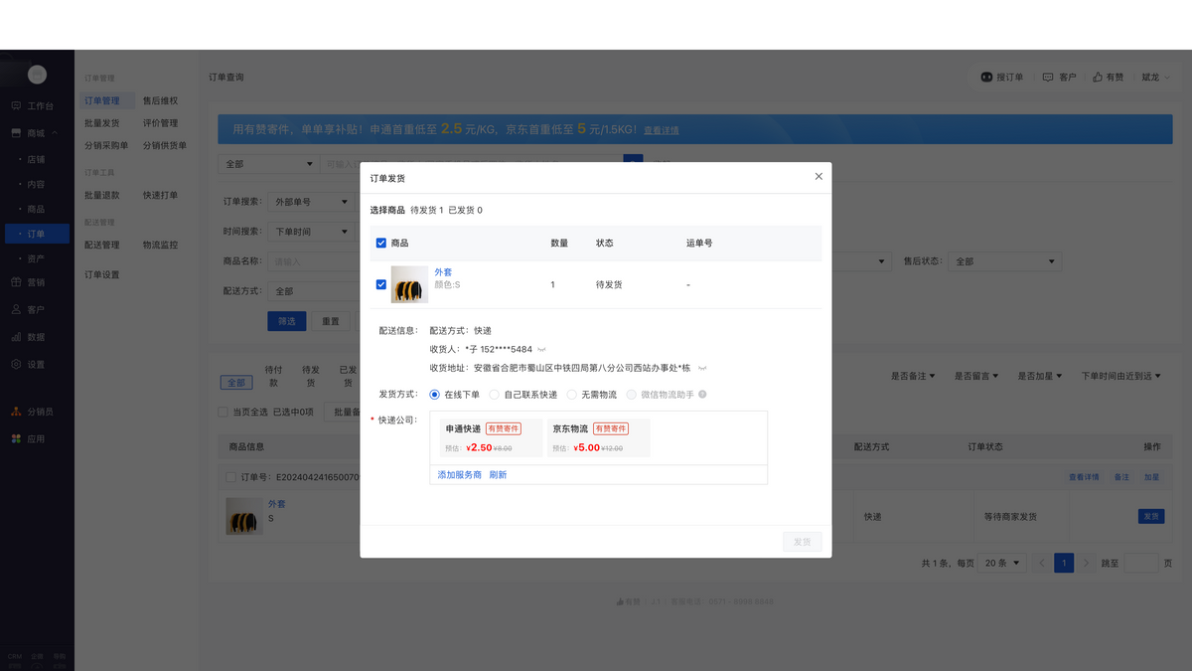This screenshot has height=671, width=1192.
Task: Click the 分销员 network icon
Action: point(16,412)
